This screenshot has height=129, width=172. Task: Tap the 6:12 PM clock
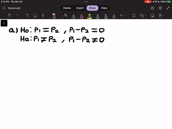5,2
